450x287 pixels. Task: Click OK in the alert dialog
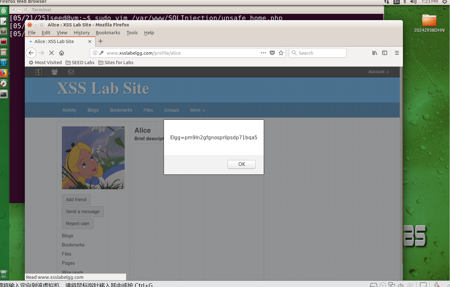(x=241, y=164)
